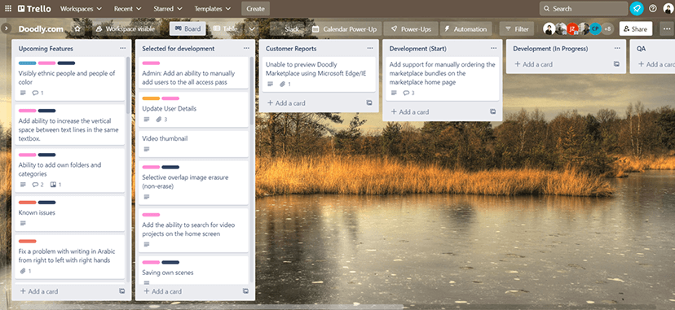
Task: Open the apps grid switcher icon
Action: click(8, 9)
